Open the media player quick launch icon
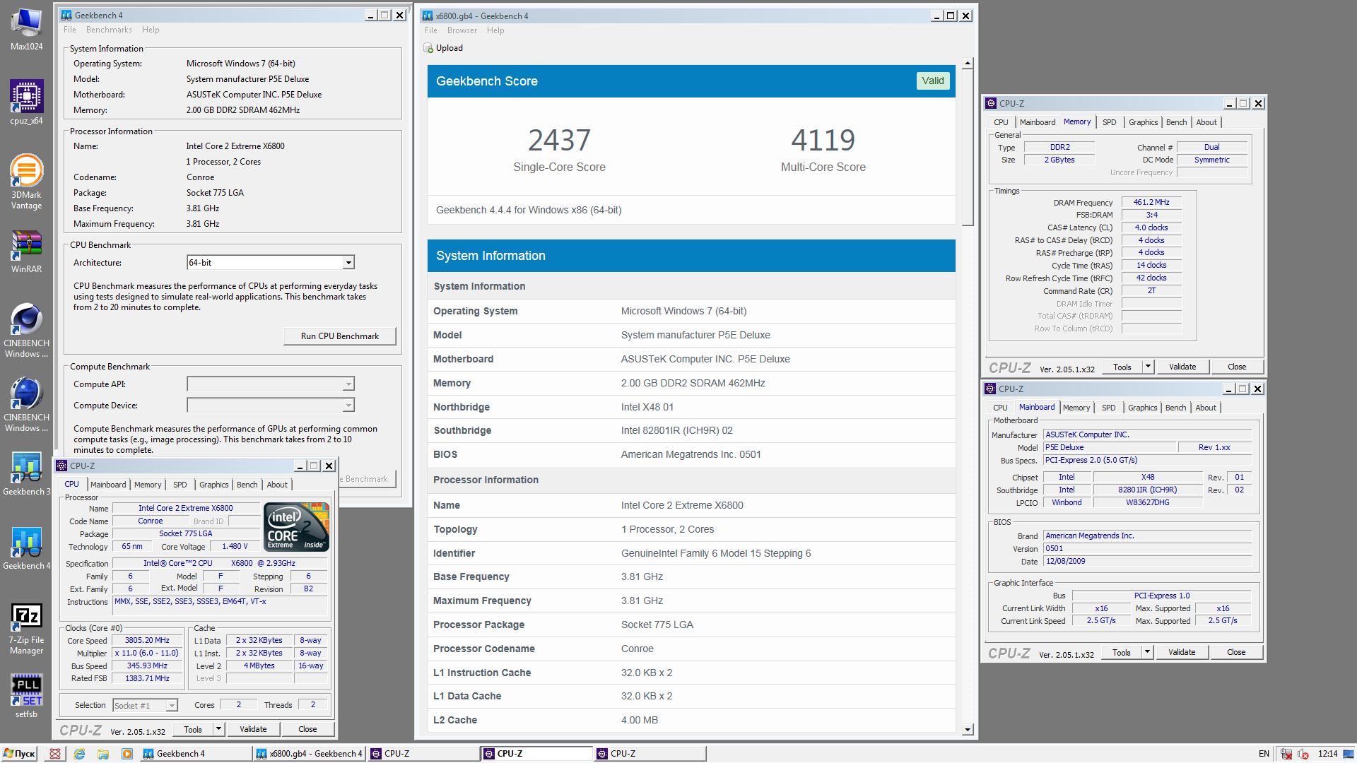Image resolution: width=1357 pixels, height=763 pixels. [x=127, y=754]
